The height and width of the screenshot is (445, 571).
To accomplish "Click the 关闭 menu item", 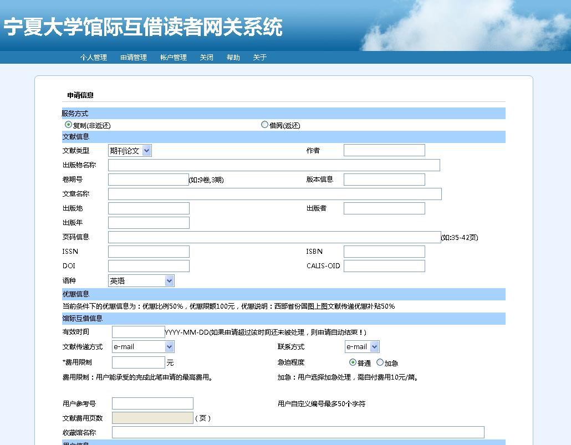I will pyautogui.click(x=206, y=58).
